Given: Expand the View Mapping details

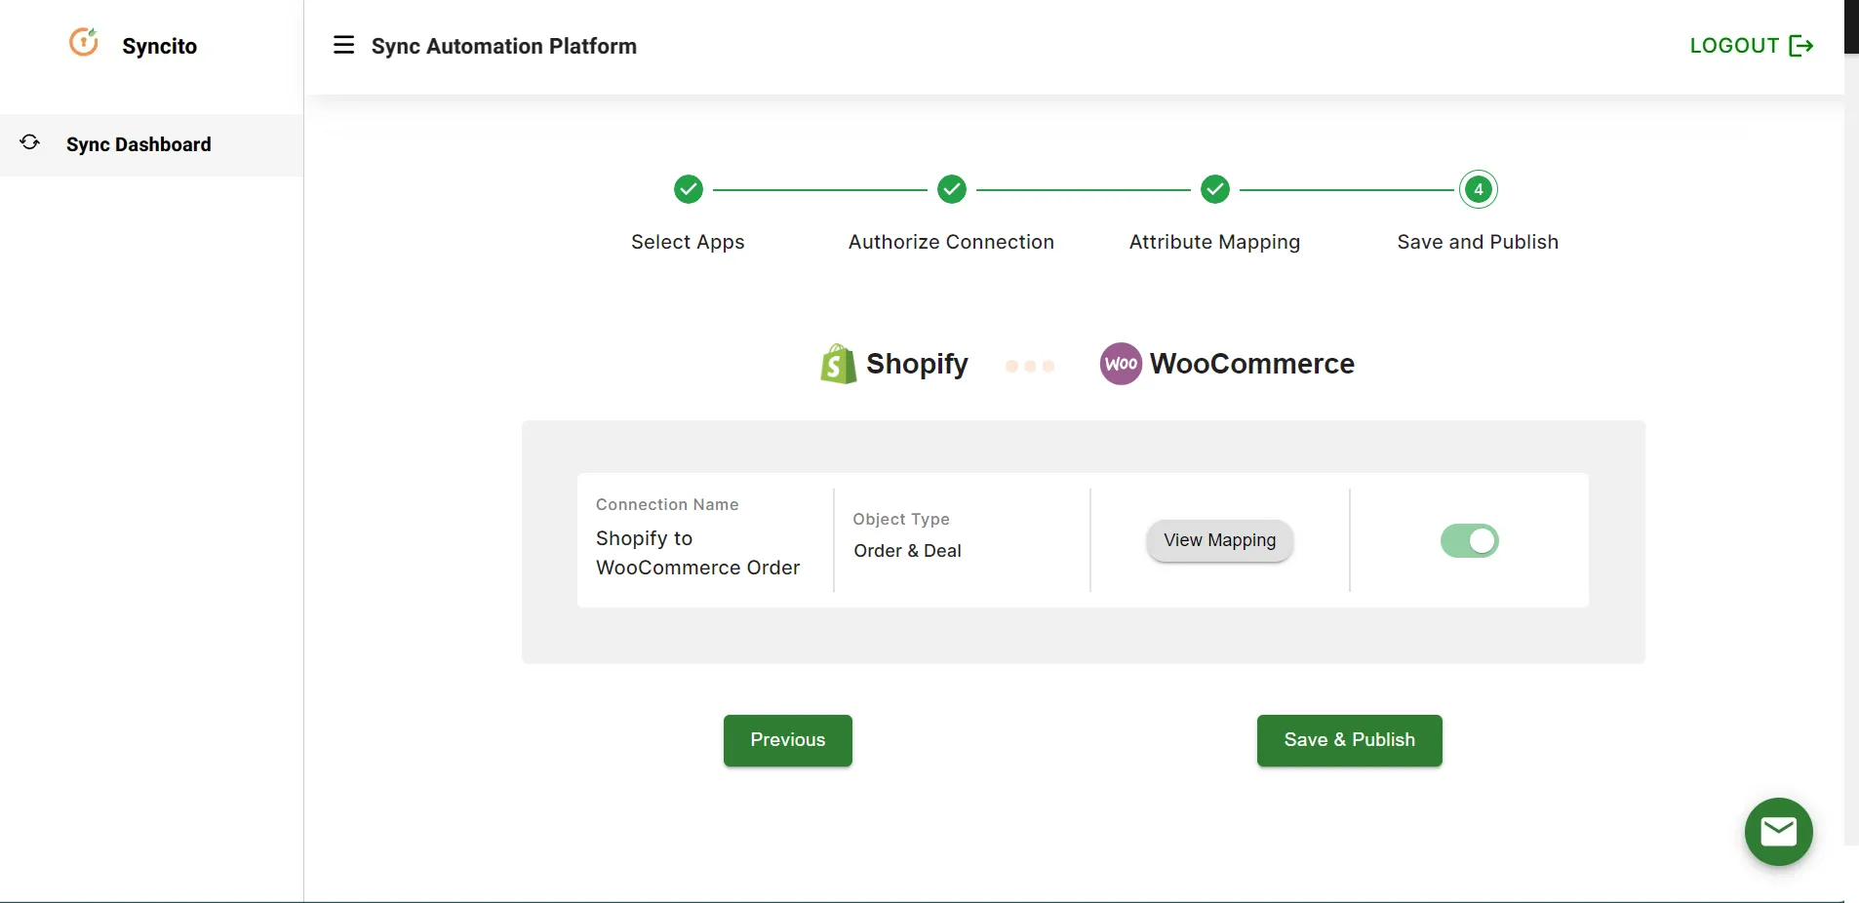Looking at the screenshot, I should (x=1218, y=540).
